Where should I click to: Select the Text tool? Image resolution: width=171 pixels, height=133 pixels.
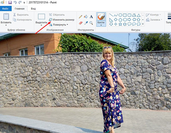(x=91, y=17)
